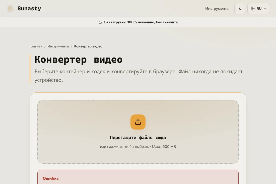
Task: Click the banner text 'Без загрузки, 100% локально, без аккаунта'
Action: [141, 22]
